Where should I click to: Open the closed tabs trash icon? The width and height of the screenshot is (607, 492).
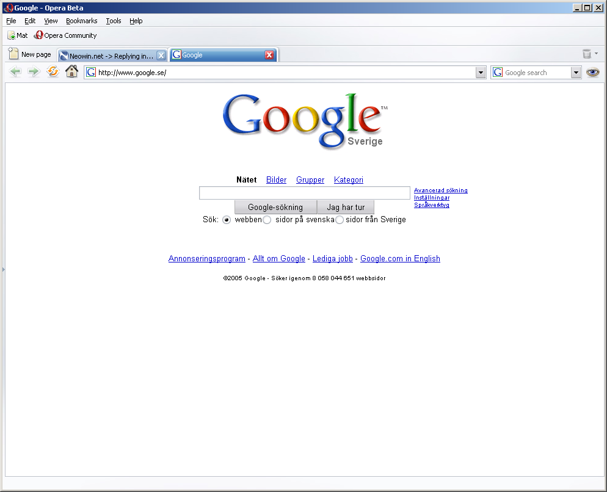(x=587, y=54)
